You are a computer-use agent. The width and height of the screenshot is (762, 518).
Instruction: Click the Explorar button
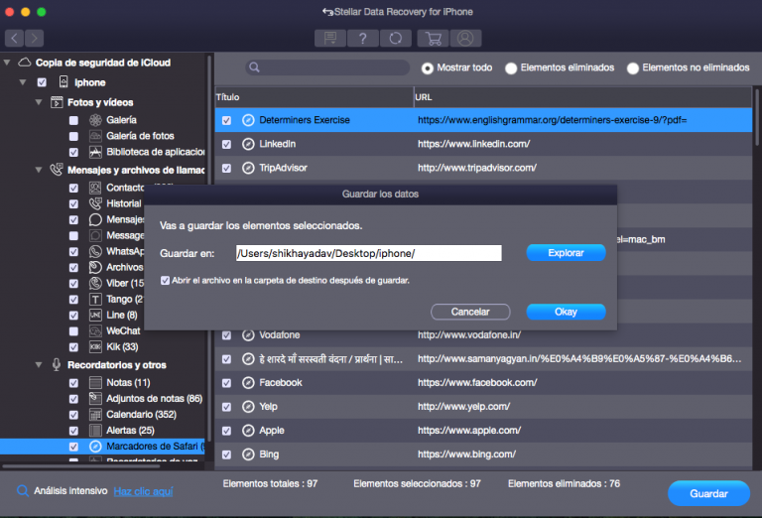tap(566, 253)
